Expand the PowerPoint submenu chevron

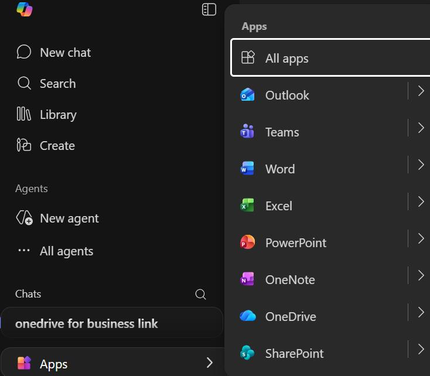point(421,238)
